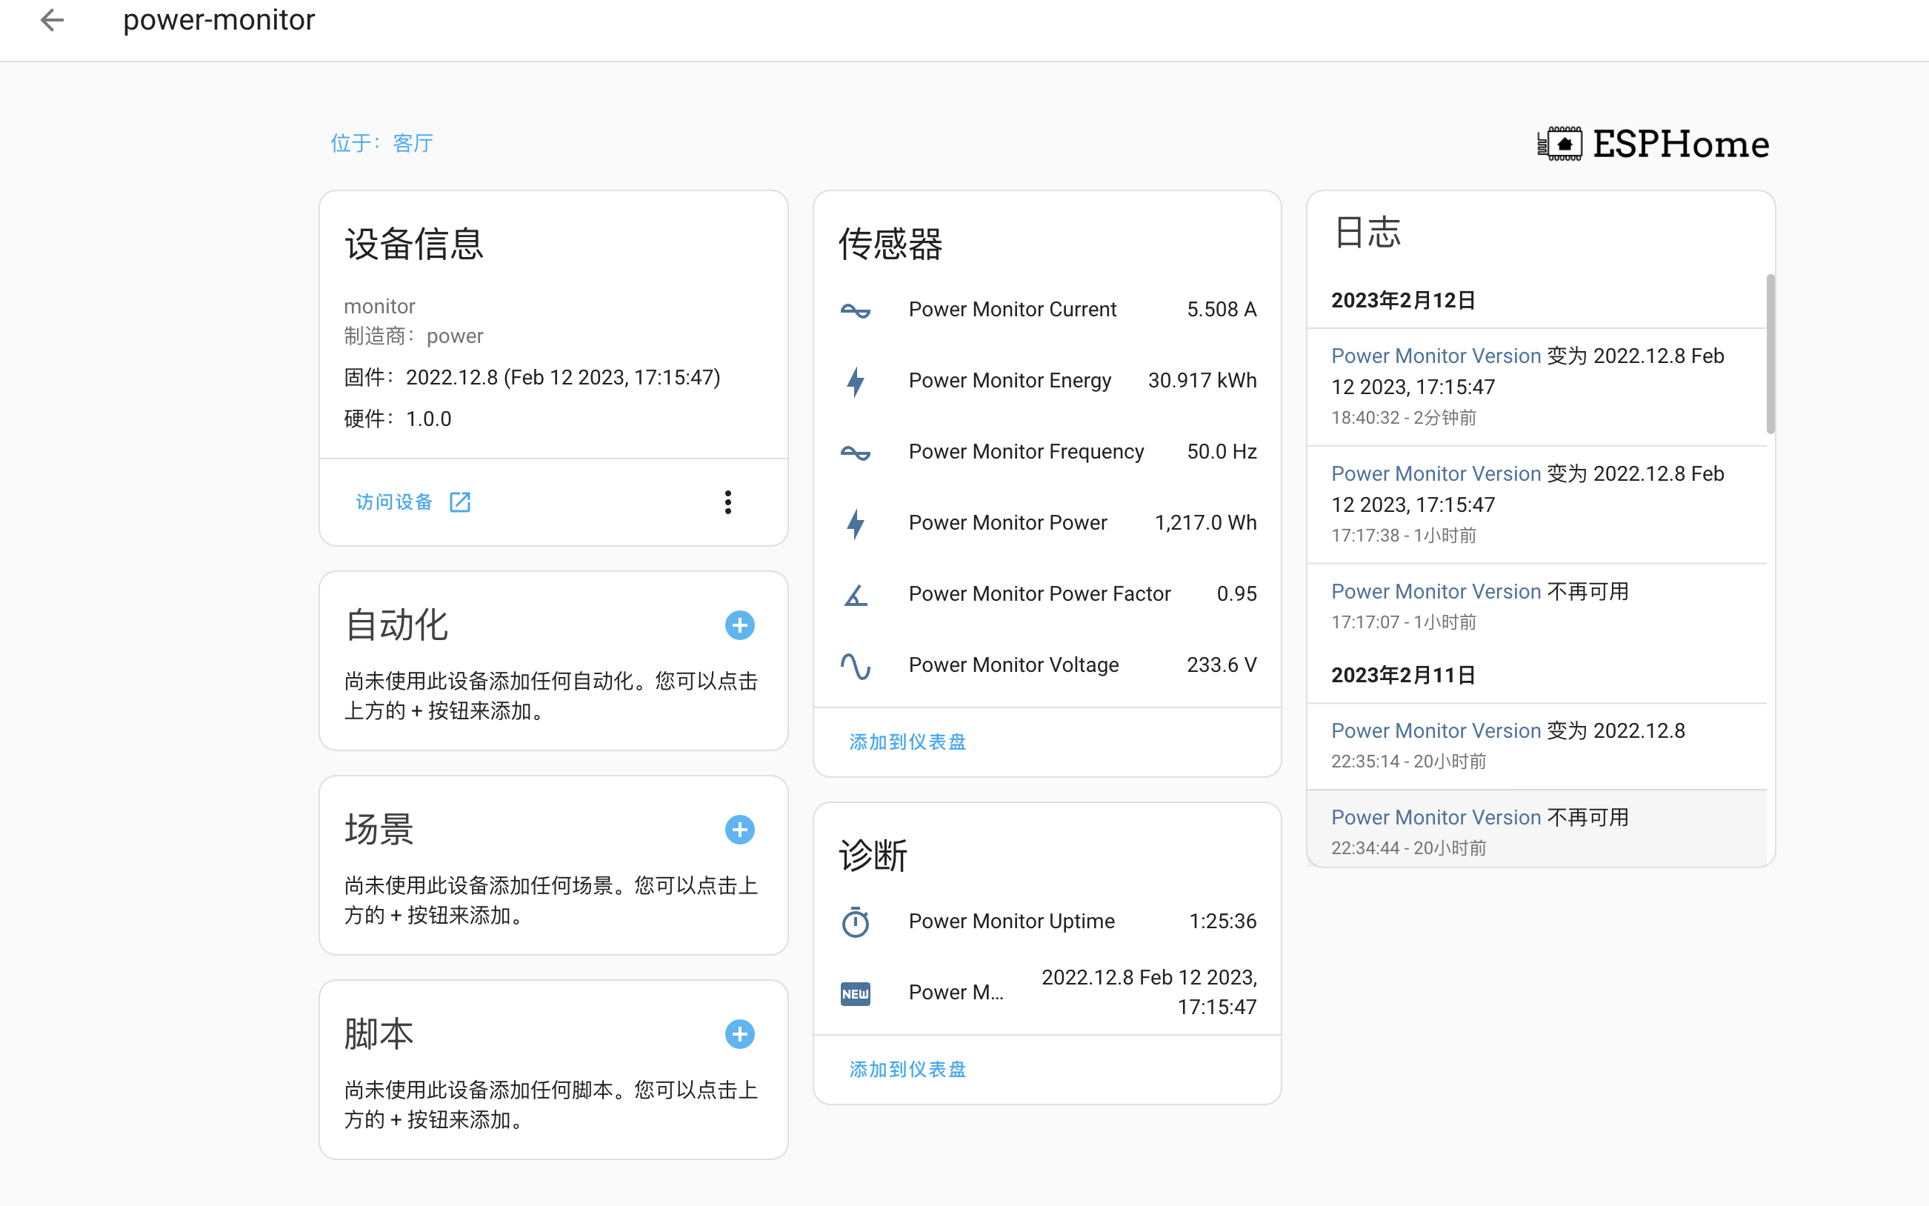Add a new automation with plus icon
The height and width of the screenshot is (1206, 1929).
(x=739, y=625)
